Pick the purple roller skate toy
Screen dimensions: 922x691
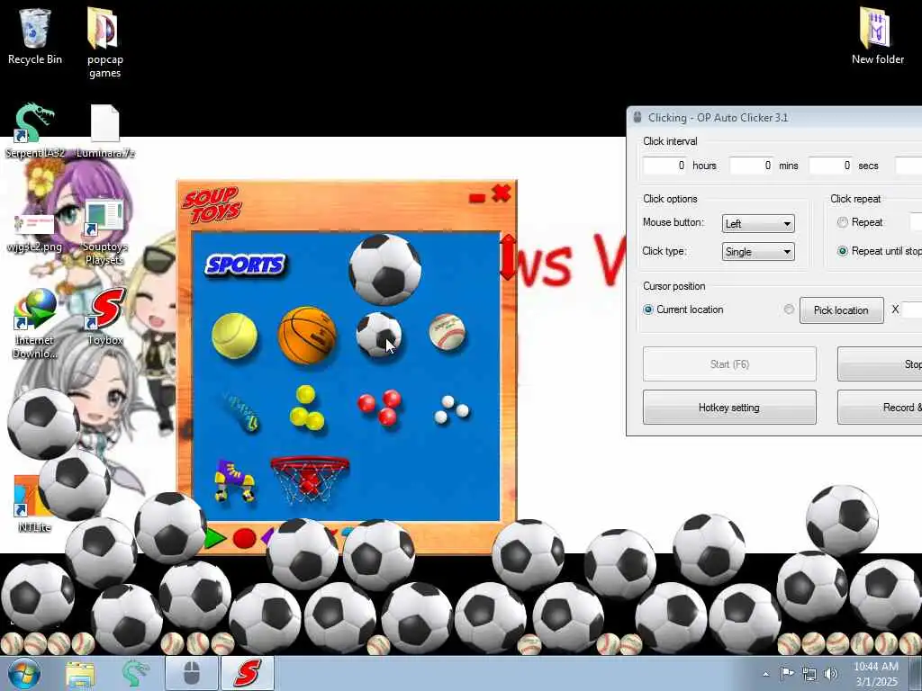[x=234, y=480]
